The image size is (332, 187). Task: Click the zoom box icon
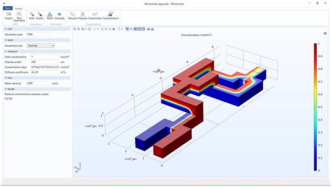(x=83, y=29)
